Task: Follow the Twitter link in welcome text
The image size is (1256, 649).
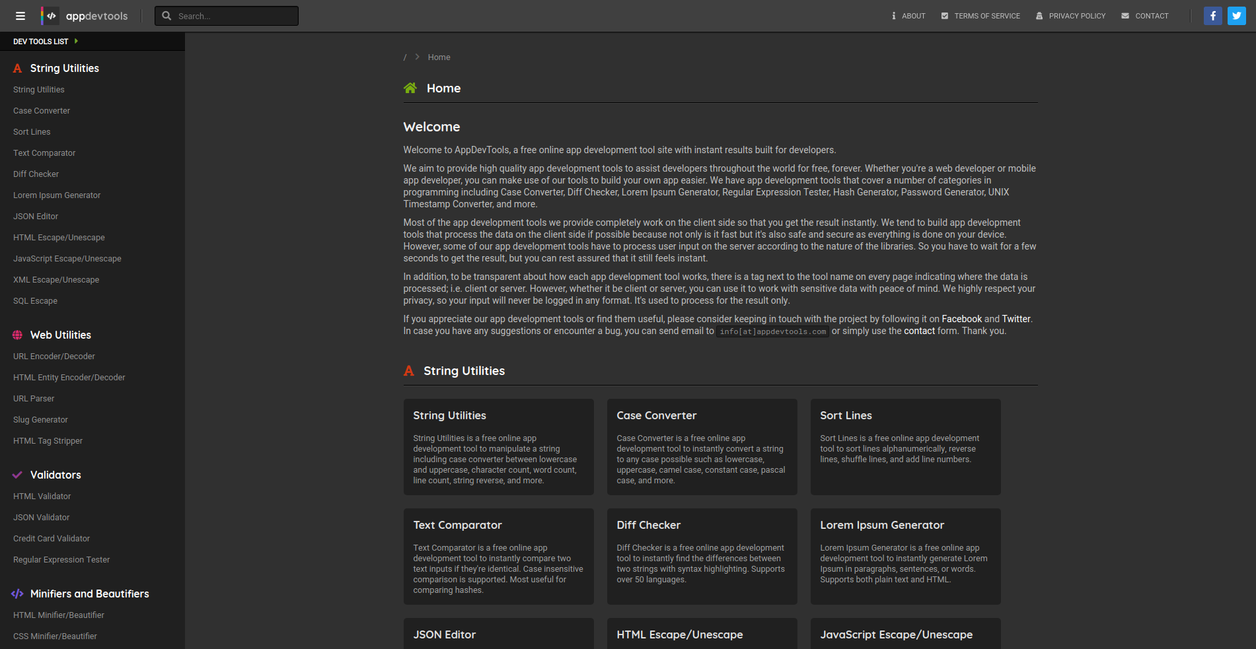Action: pyautogui.click(x=1016, y=319)
